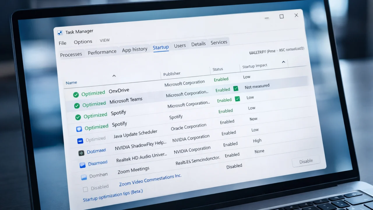Click the blue icon next to Diramead
373x210 pixels.
pos(82,165)
